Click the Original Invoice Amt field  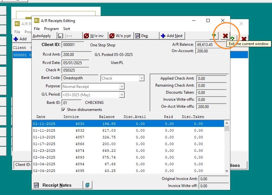pyautogui.click(x=214, y=179)
